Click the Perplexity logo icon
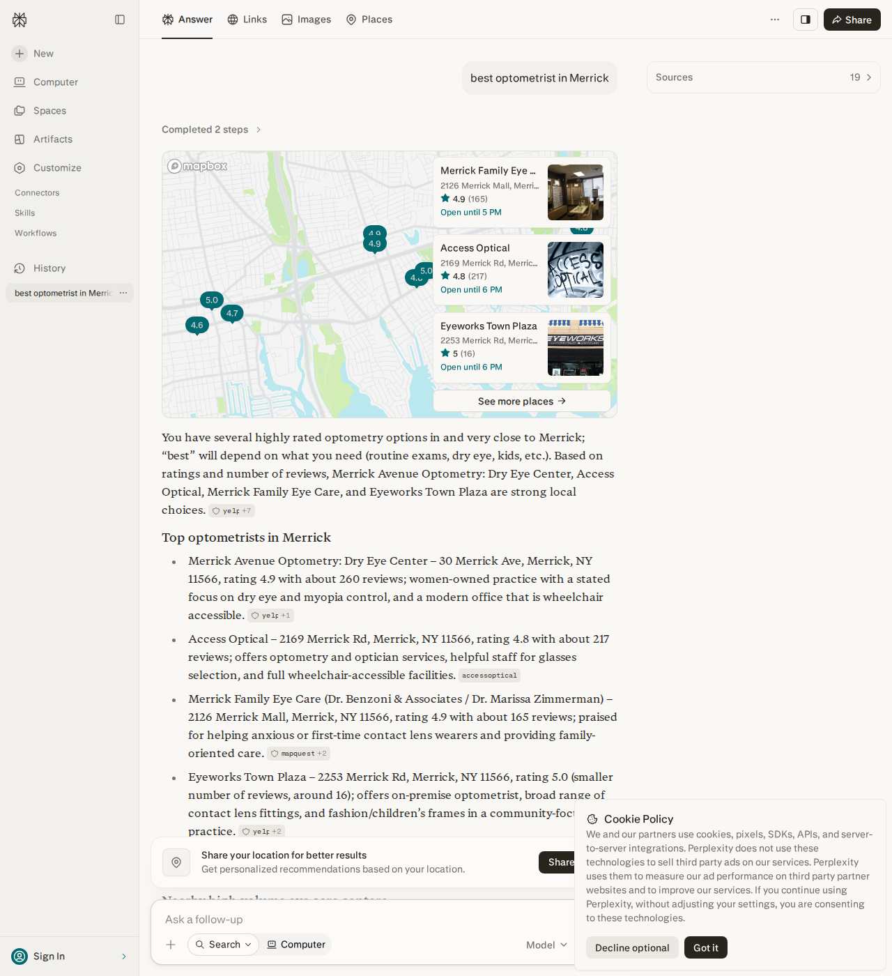 coord(20,20)
